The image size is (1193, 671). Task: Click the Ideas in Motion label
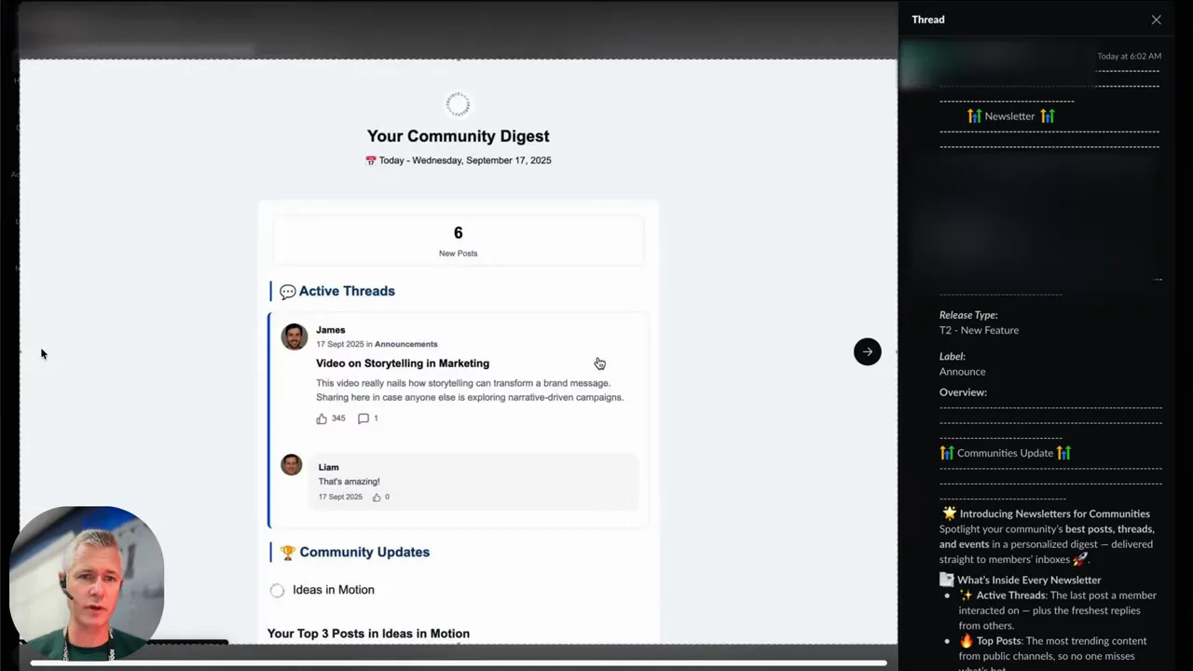334,590
